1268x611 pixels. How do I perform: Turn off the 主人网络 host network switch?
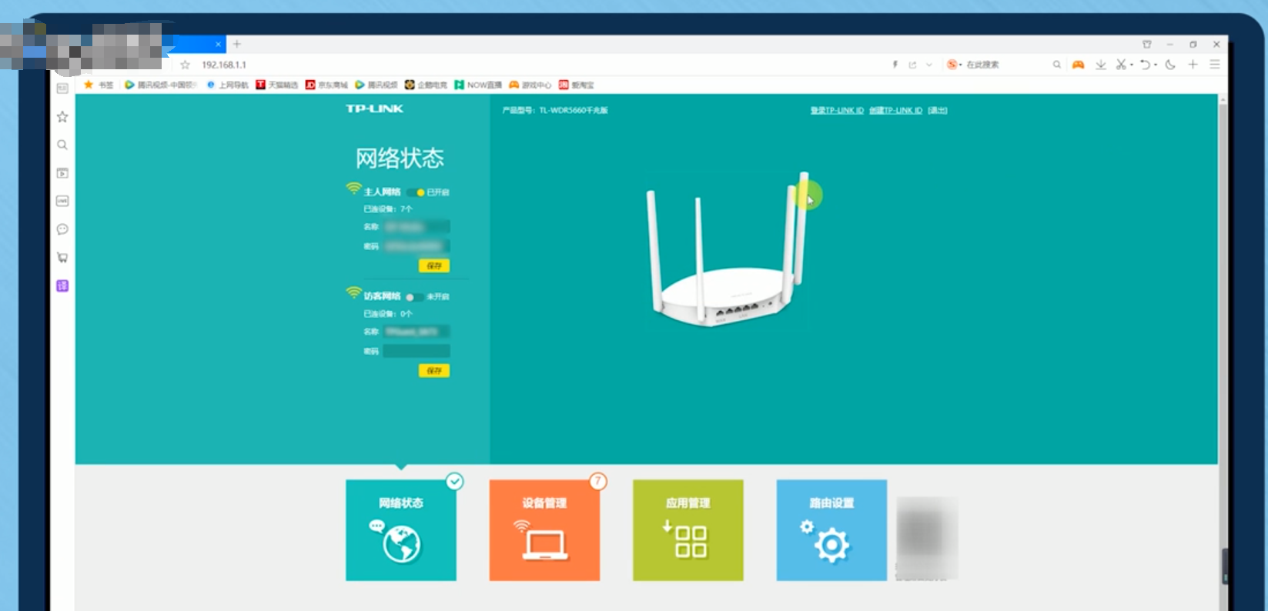(417, 192)
